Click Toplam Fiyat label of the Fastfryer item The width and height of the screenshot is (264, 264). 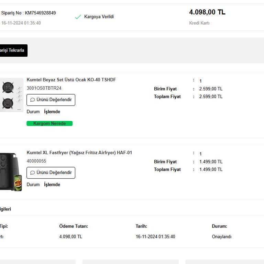pyautogui.click(x=167, y=169)
